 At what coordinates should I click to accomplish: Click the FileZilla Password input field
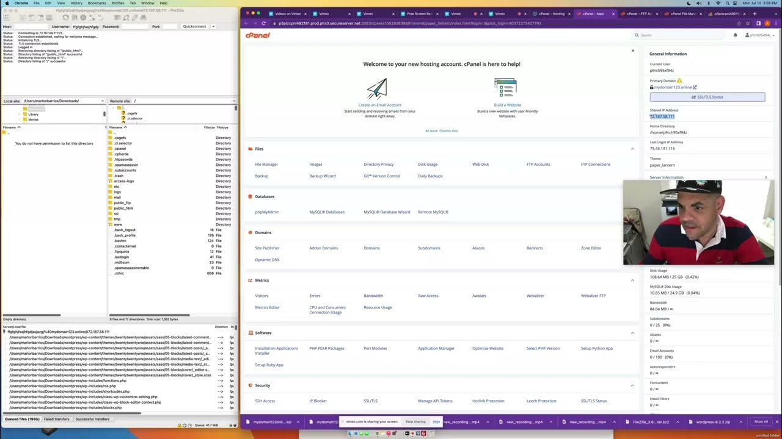point(134,27)
